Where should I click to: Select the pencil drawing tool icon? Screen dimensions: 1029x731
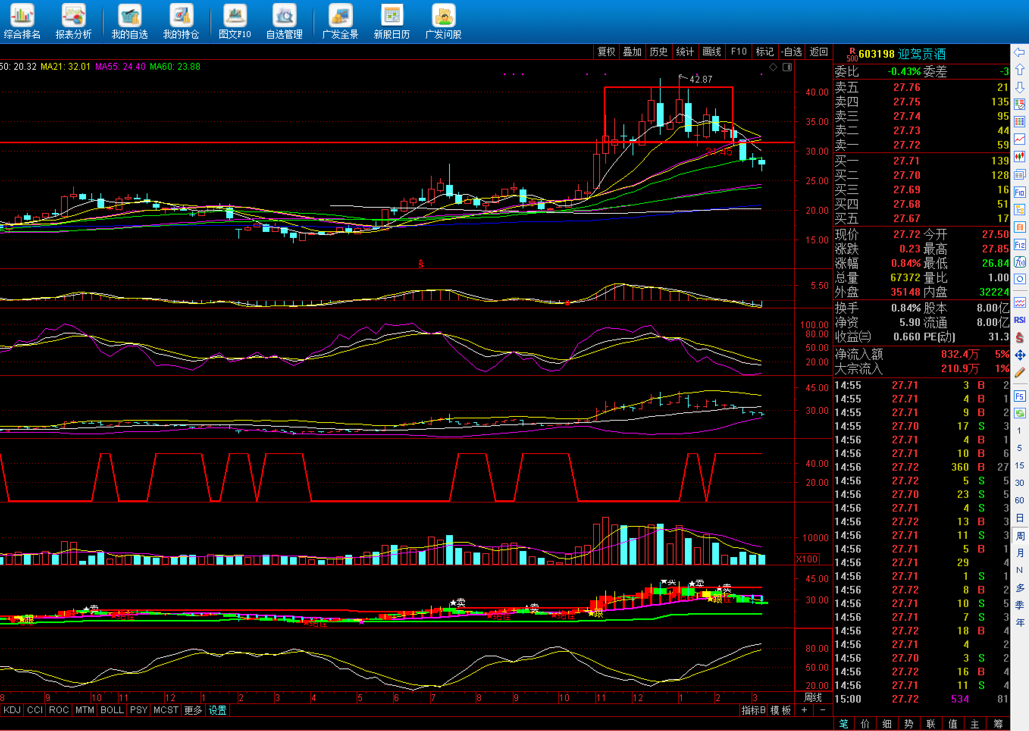(1020, 372)
